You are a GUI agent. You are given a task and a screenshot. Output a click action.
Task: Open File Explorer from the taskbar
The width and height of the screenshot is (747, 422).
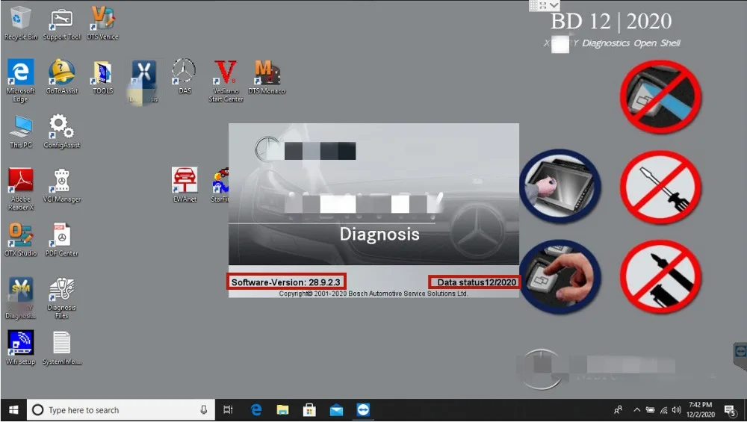point(282,410)
